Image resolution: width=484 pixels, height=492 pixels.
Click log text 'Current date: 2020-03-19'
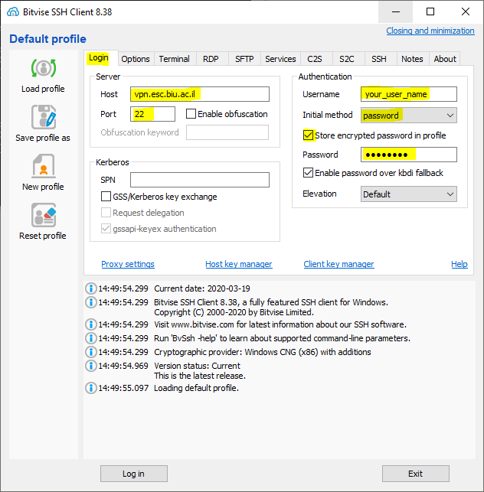pos(202,288)
